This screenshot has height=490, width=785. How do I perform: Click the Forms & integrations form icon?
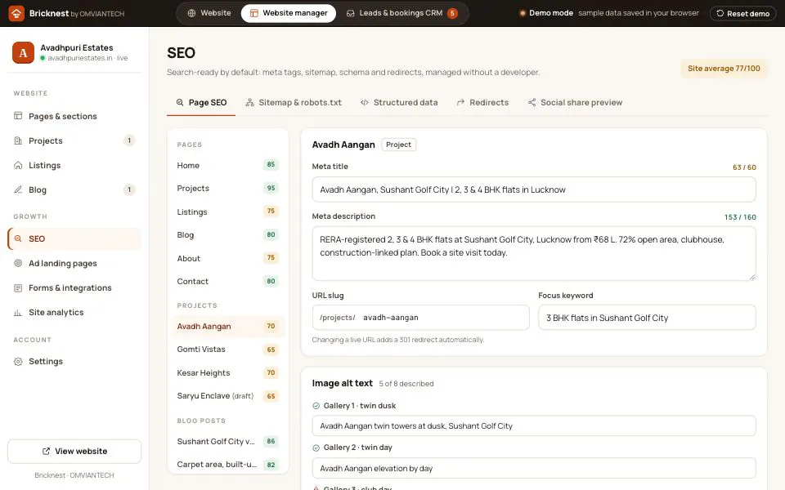18,287
